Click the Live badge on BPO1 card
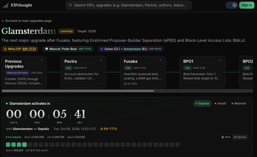 (187, 68)
